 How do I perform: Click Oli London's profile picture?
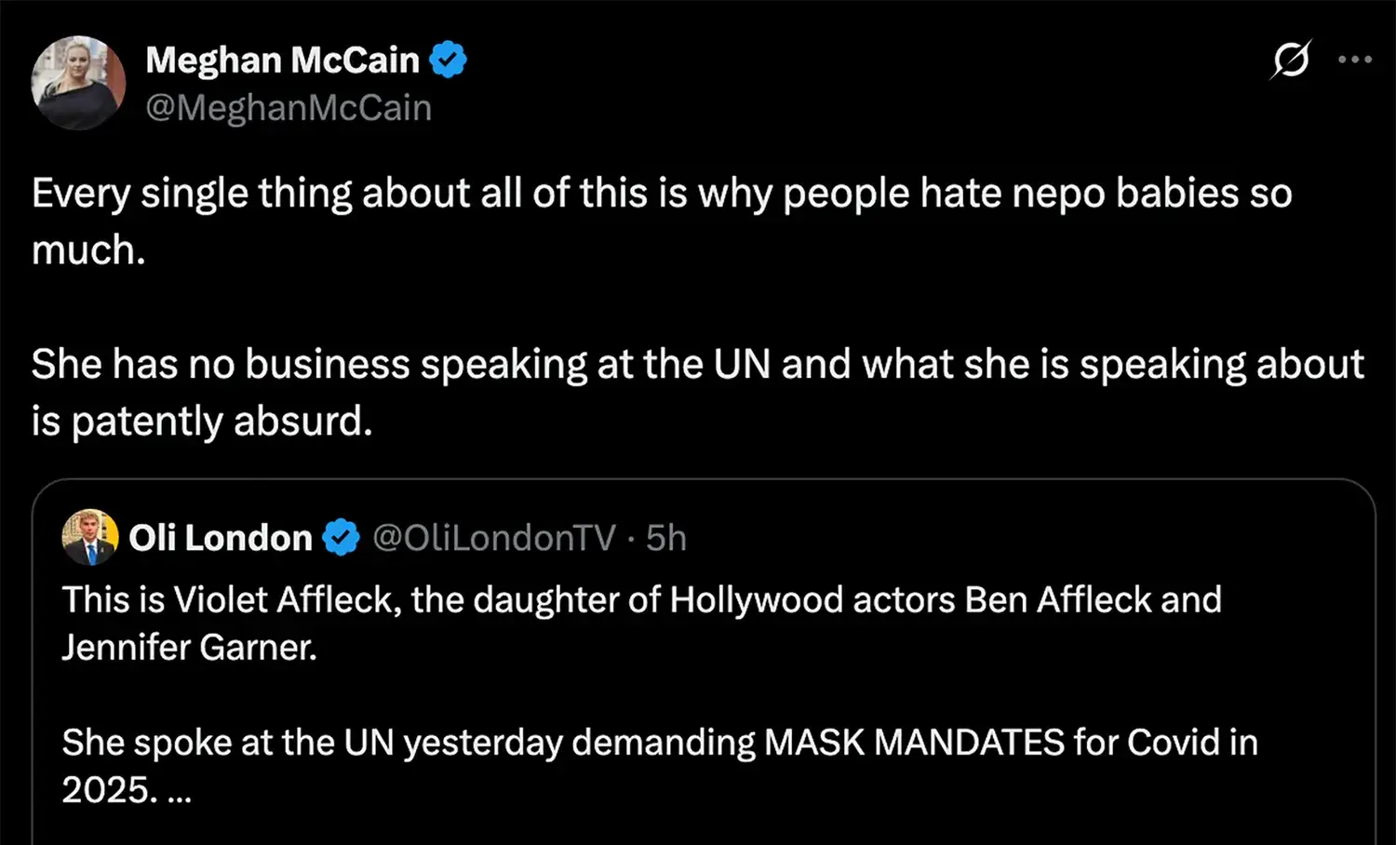tap(89, 537)
